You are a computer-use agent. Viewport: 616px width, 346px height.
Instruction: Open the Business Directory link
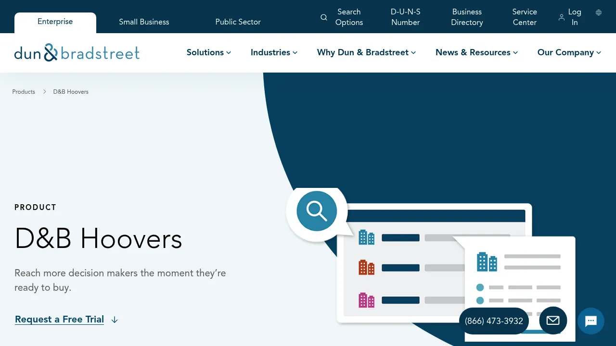467,17
